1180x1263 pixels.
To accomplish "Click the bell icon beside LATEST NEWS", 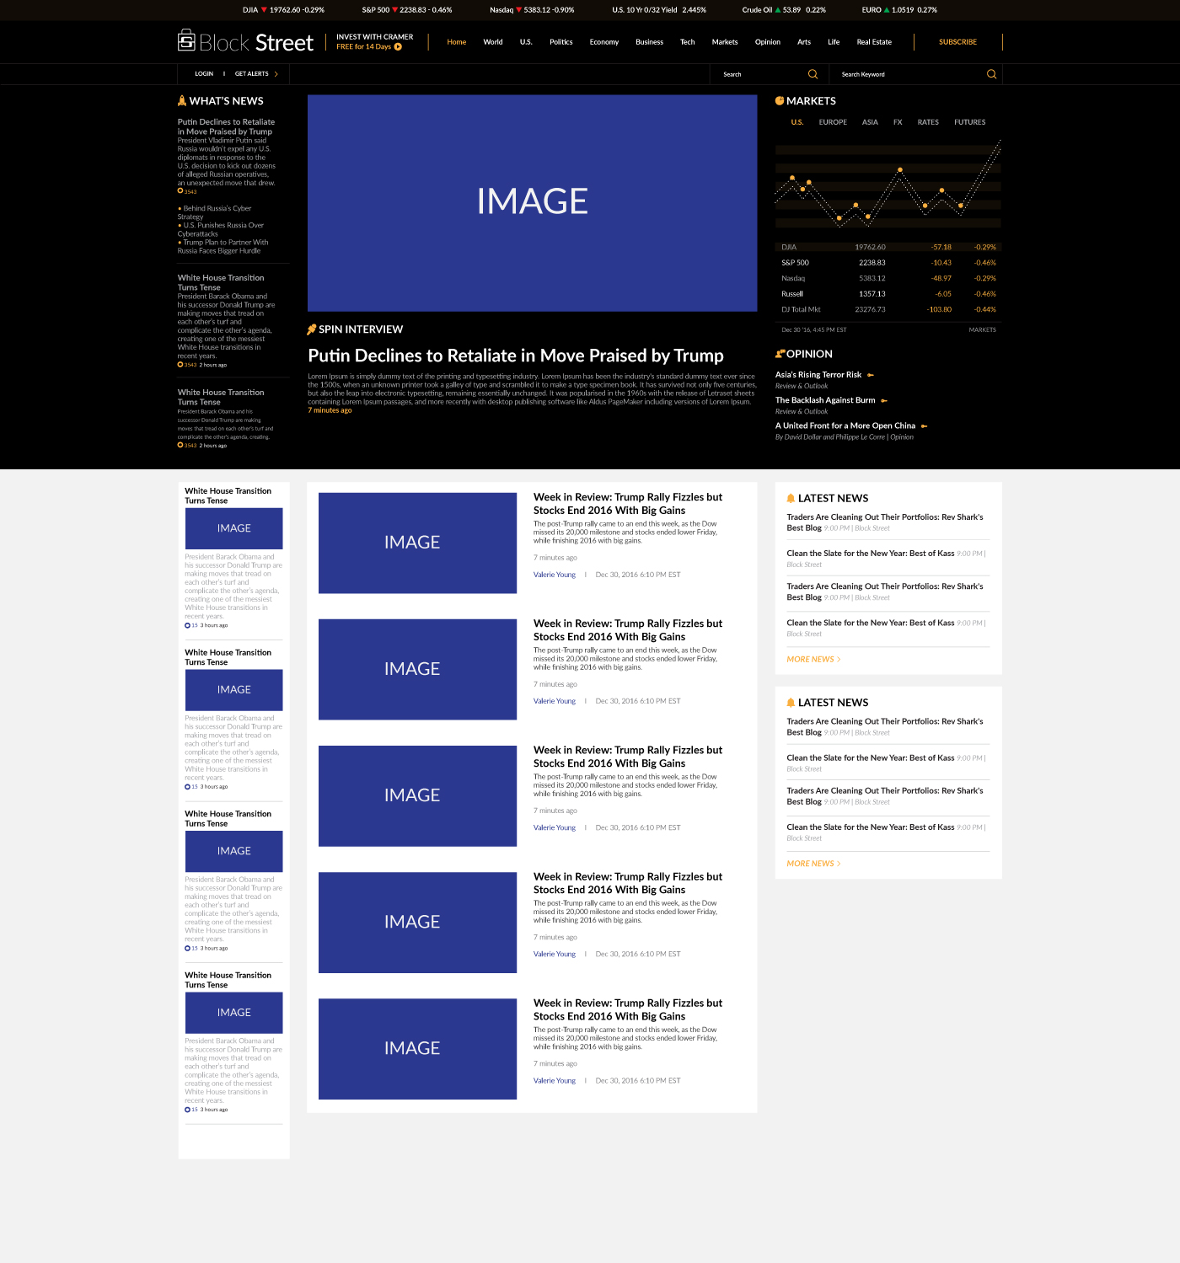I will pos(789,498).
